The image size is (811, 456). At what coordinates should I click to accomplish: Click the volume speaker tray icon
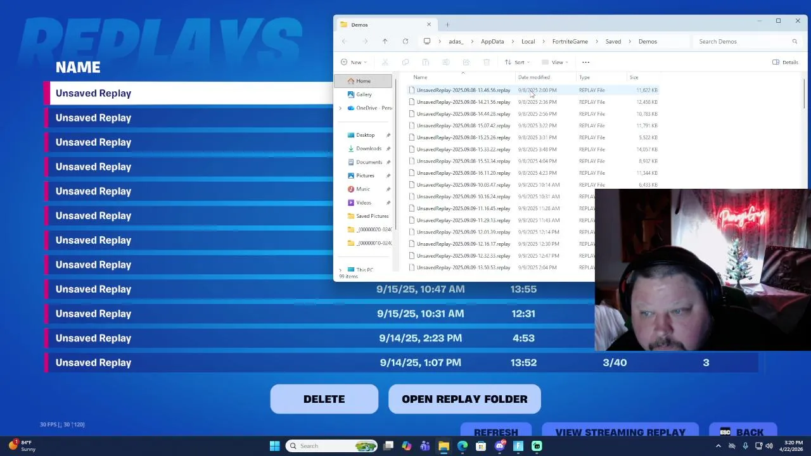click(x=769, y=446)
